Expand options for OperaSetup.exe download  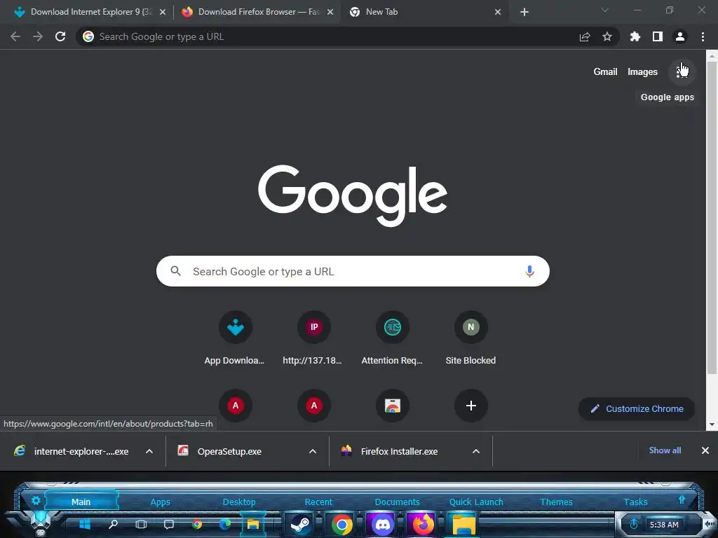(x=313, y=452)
